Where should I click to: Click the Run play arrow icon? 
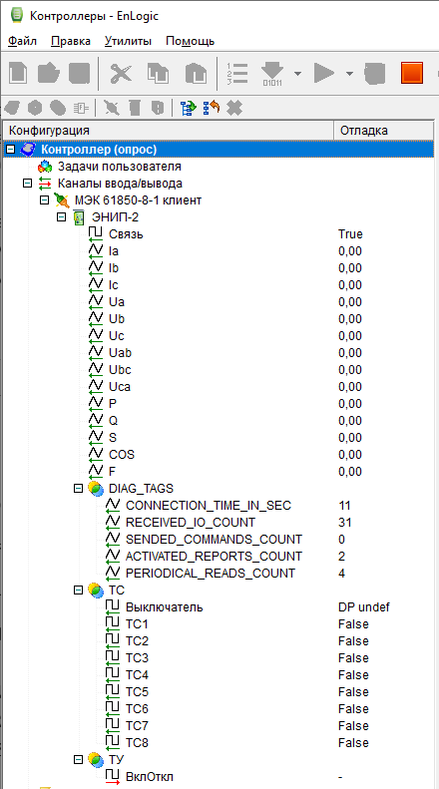tap(324, 74)
